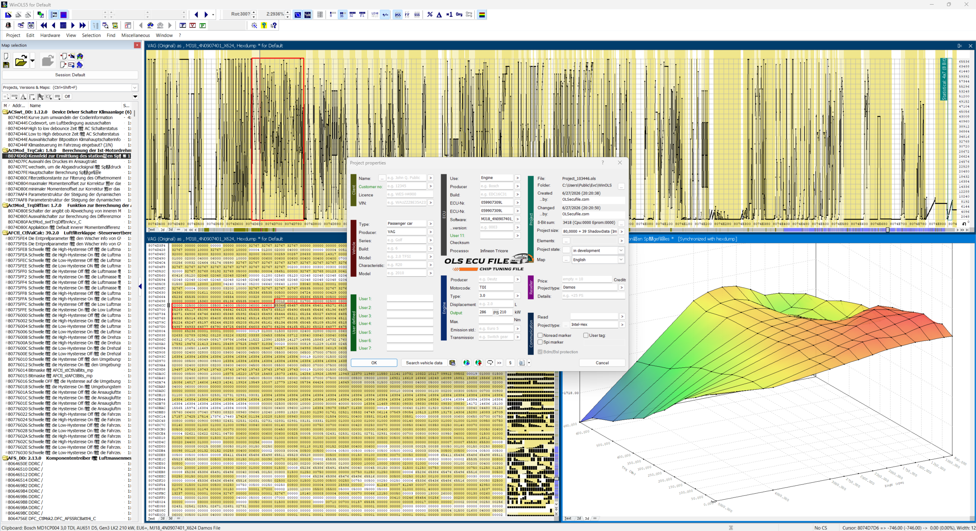976x531 pixels.
Task: Click into the Motorcode field containing TDI
Action: 496,287
